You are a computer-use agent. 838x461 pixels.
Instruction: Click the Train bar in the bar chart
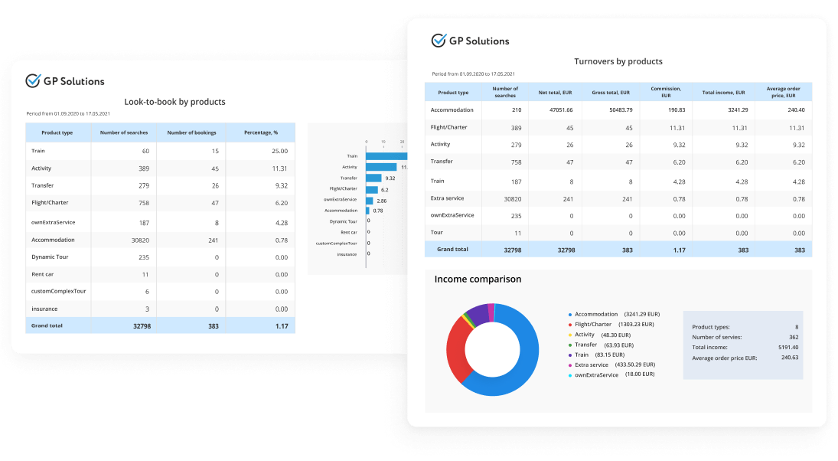(x=386, y=156)
